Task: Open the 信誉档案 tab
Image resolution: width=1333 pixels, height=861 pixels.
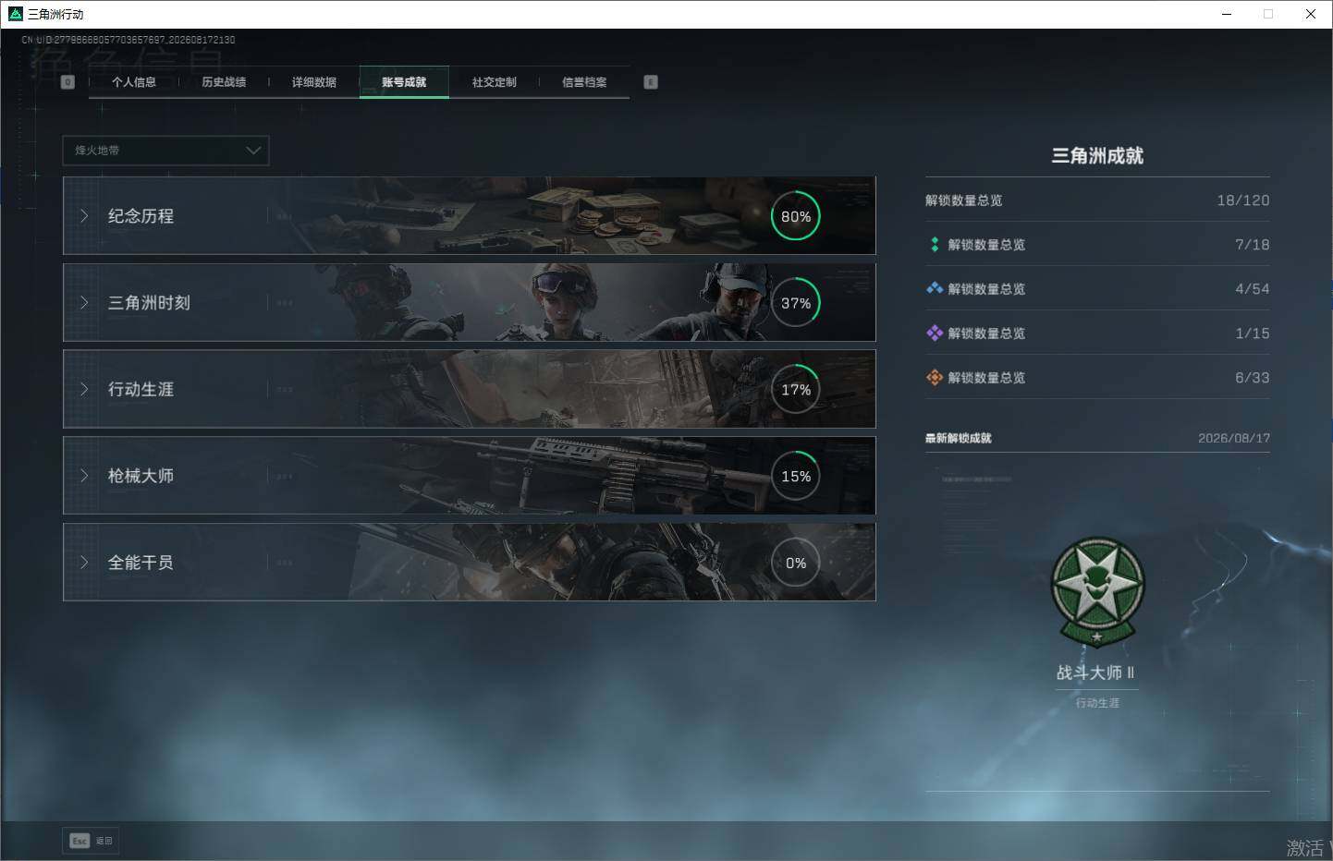Action: pos(584,82)
